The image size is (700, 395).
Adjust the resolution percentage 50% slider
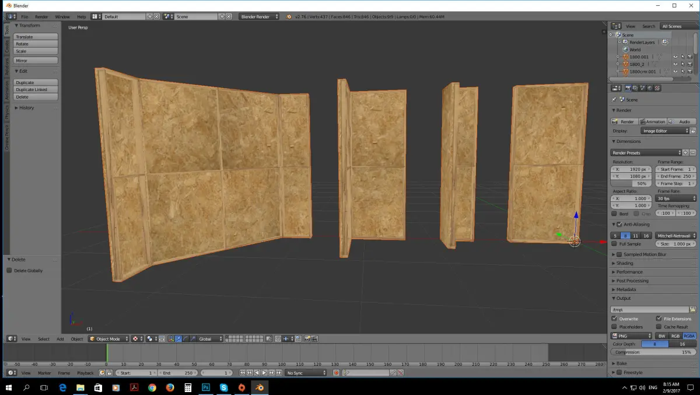[631, 183]
